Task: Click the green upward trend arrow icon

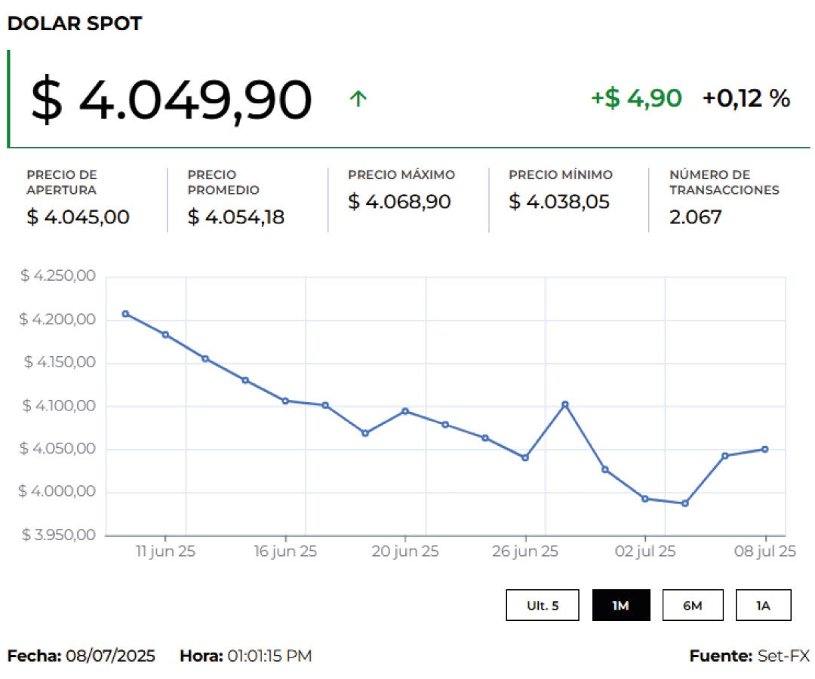Action: pyautogui.click(x=358, y=99)
